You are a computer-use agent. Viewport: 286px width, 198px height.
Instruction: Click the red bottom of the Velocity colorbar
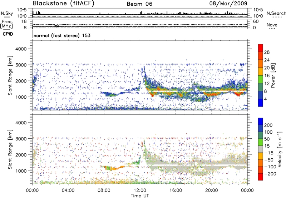point(261,177)
